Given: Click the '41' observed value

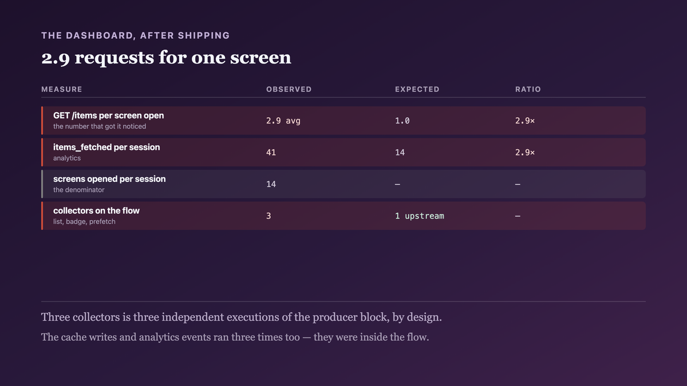Looking at the screenshot, I should 271,153.
